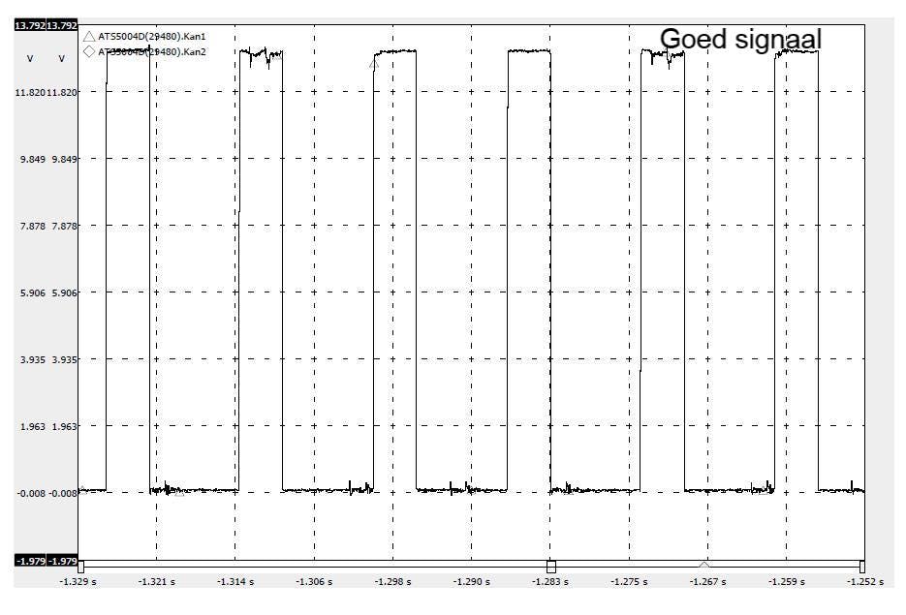Click the second V unit label on the axis
Viewport: 906px width, 615px height.
(62, 59)
